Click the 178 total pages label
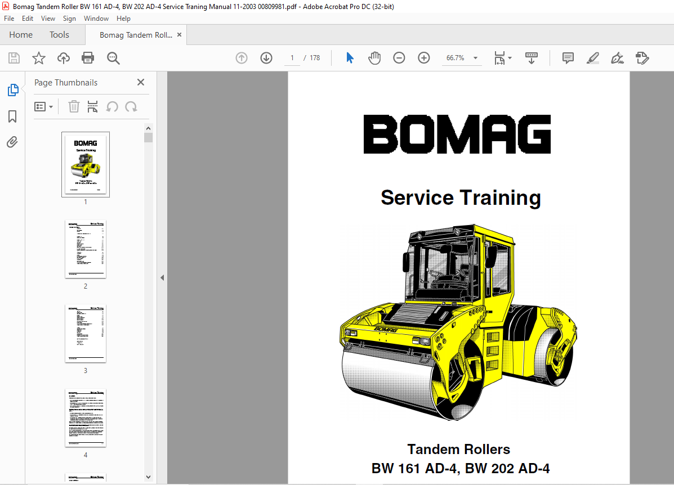This screenshot has height=485, width=674. pyautogui.click(x=315, y=58)
